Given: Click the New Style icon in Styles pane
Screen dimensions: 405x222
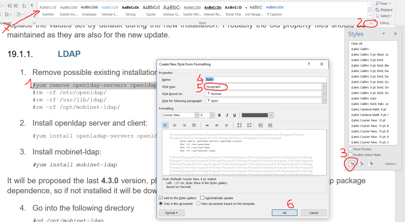Looking at the screenshot, I should tap(352, 164).
